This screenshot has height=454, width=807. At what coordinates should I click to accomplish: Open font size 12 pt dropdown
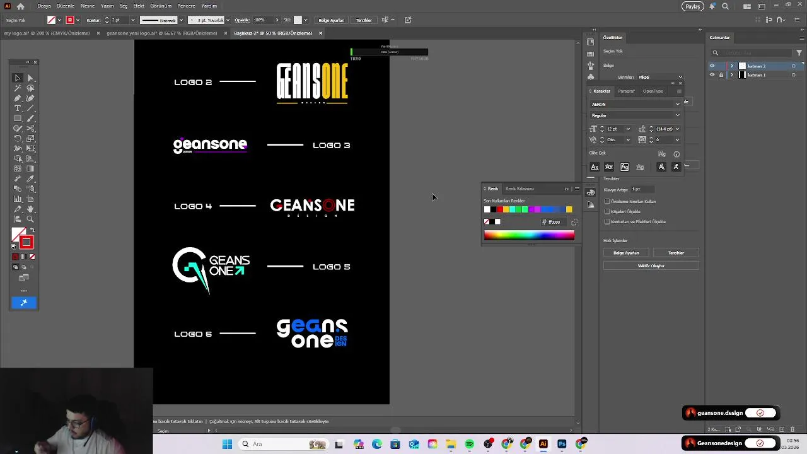point(628,129)
